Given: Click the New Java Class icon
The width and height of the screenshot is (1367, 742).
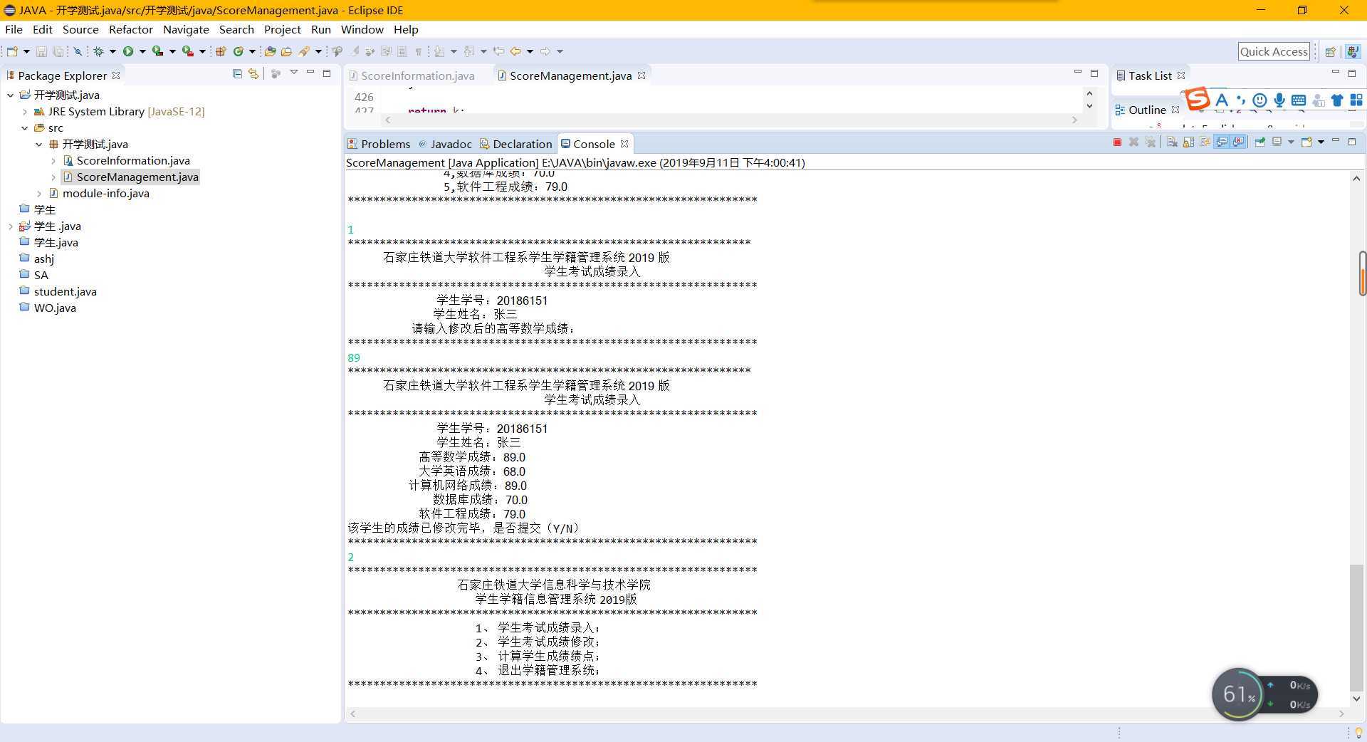Looking at the screenshot, I should coord(239,51).
